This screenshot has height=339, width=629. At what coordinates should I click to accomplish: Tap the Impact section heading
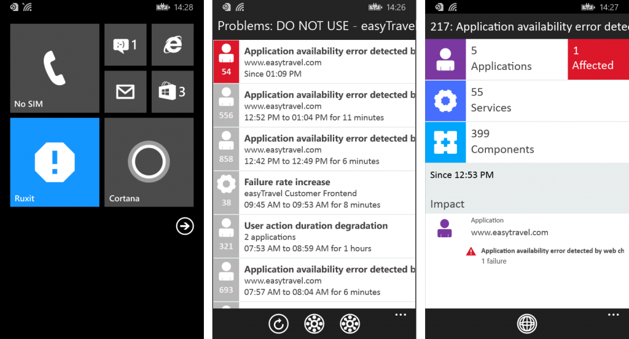coord(447,204)
